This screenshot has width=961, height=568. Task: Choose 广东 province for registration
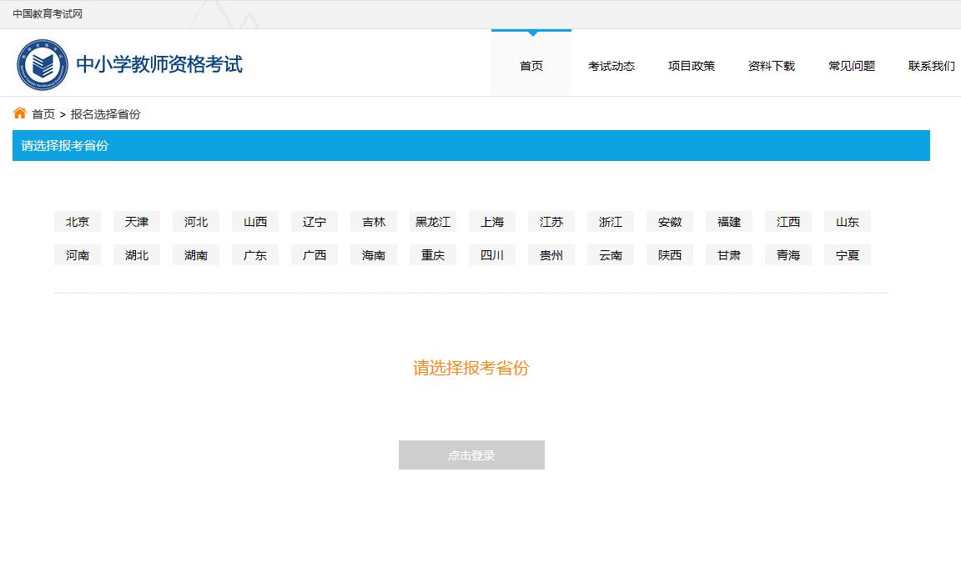254,254
